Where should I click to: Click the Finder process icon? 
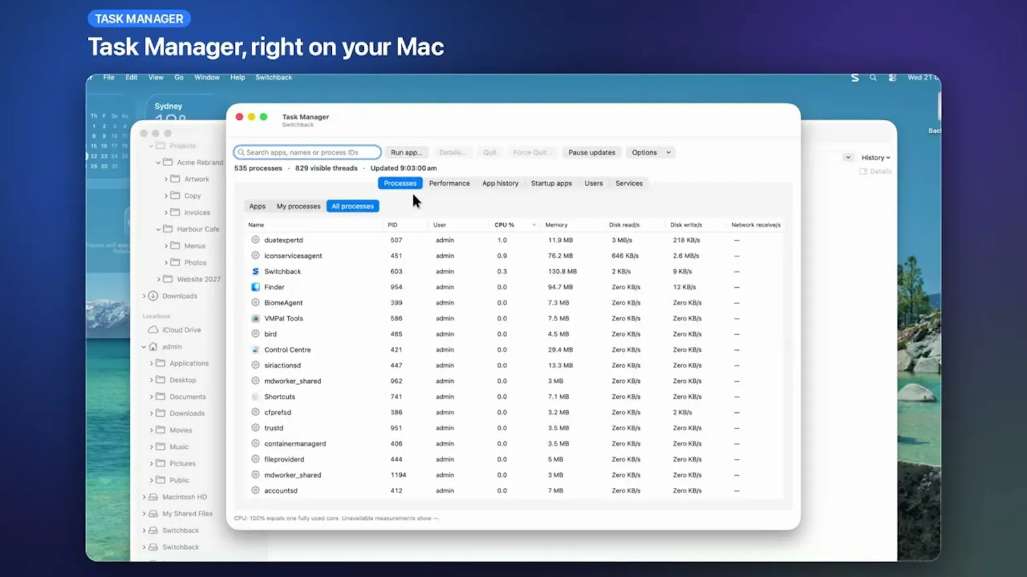(x=255, y=287)
